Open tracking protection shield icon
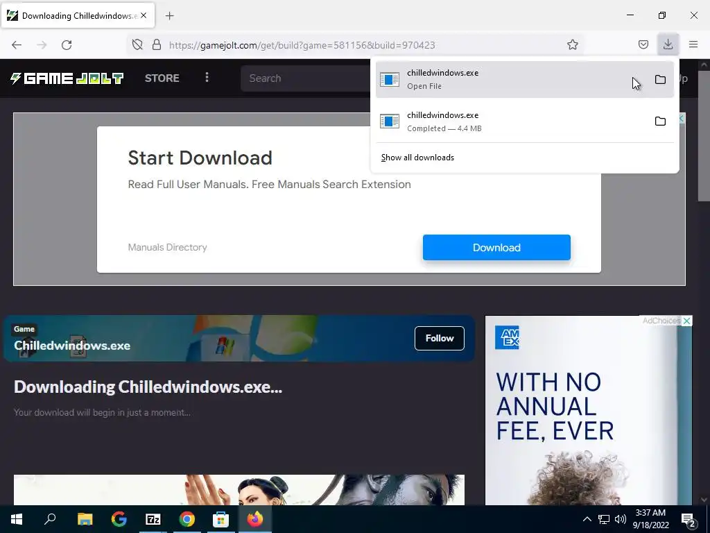710x533 pixels. point(137,44)
